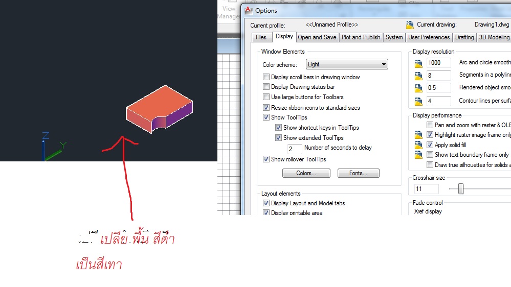This screenshot has height=287, width=511.
Task: Open the Color scheme dropdown
Action: click(x=347, y=64)
